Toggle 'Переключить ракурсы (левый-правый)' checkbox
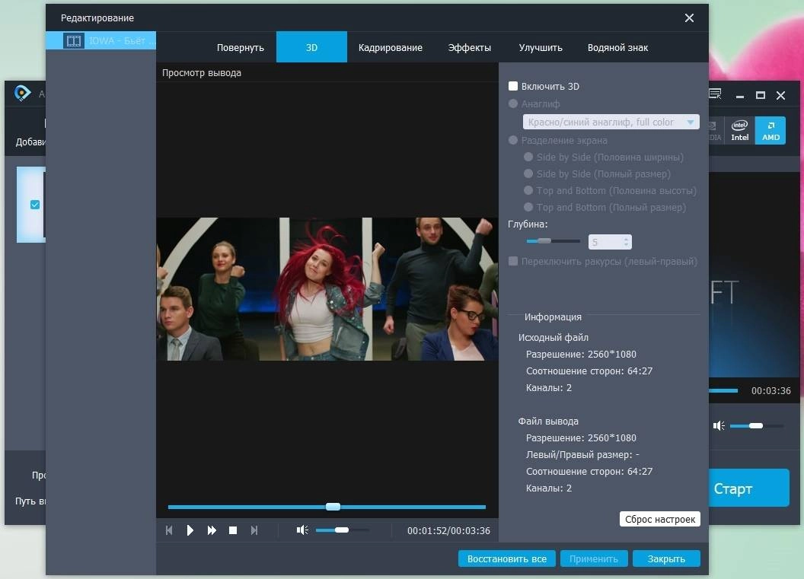Screen dimensions: 804x579 (512, 261)
